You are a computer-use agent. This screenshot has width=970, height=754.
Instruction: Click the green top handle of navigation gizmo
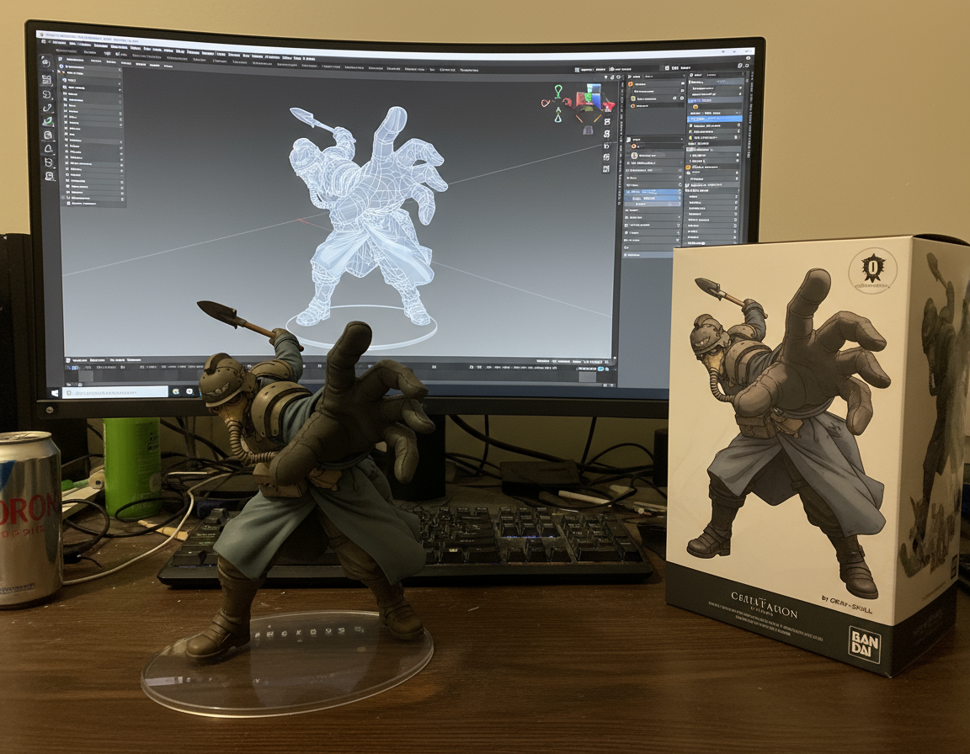click(x=558, y=92)
